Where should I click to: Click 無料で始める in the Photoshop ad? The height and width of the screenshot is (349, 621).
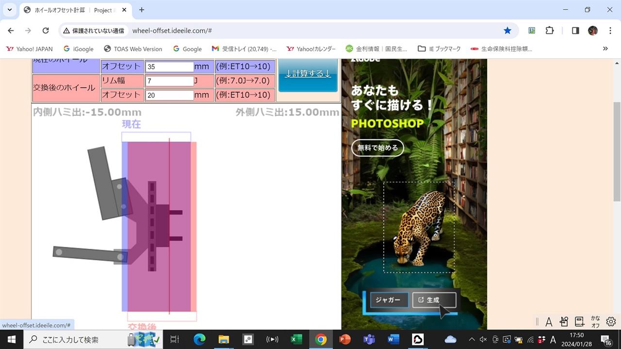377,148
